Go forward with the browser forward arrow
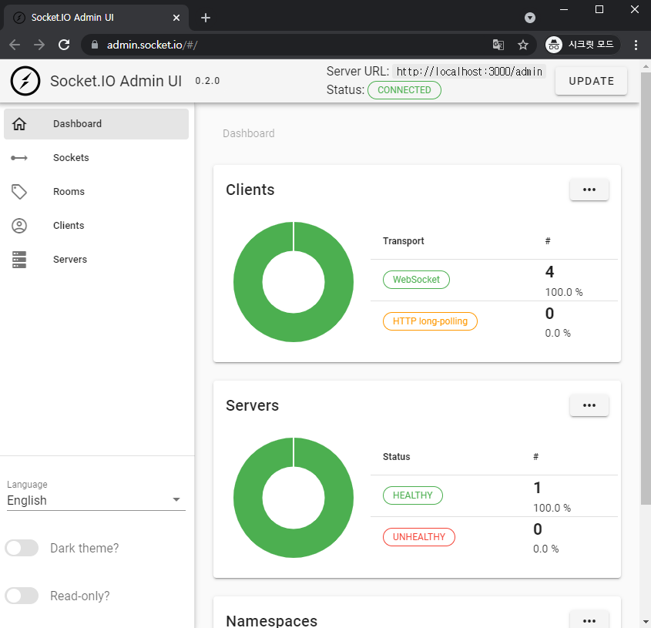This screenshot has width=651, height=628. click(x=39, y=45)
